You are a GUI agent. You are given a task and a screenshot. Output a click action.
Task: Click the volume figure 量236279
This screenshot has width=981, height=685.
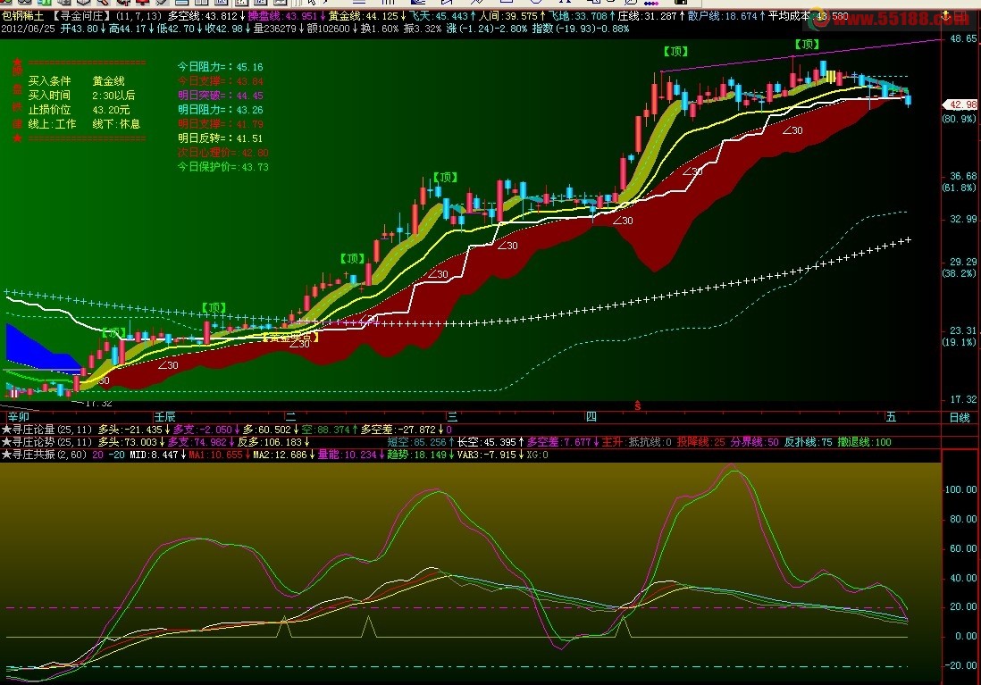tap(274, 29)
